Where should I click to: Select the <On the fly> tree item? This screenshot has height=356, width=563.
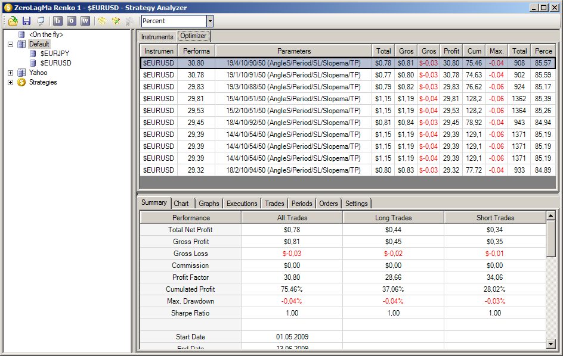tap(46, 35)
